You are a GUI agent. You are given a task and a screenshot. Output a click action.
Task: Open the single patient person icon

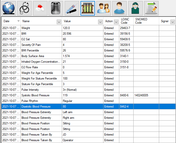pos(120,8)
